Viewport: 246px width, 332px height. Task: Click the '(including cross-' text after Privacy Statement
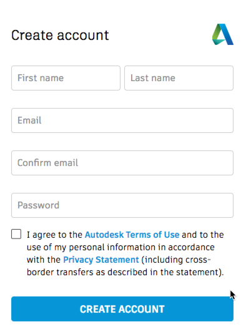tap(176, 260)
